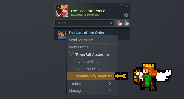Click The Last of the Order avatar

[62, 35]
